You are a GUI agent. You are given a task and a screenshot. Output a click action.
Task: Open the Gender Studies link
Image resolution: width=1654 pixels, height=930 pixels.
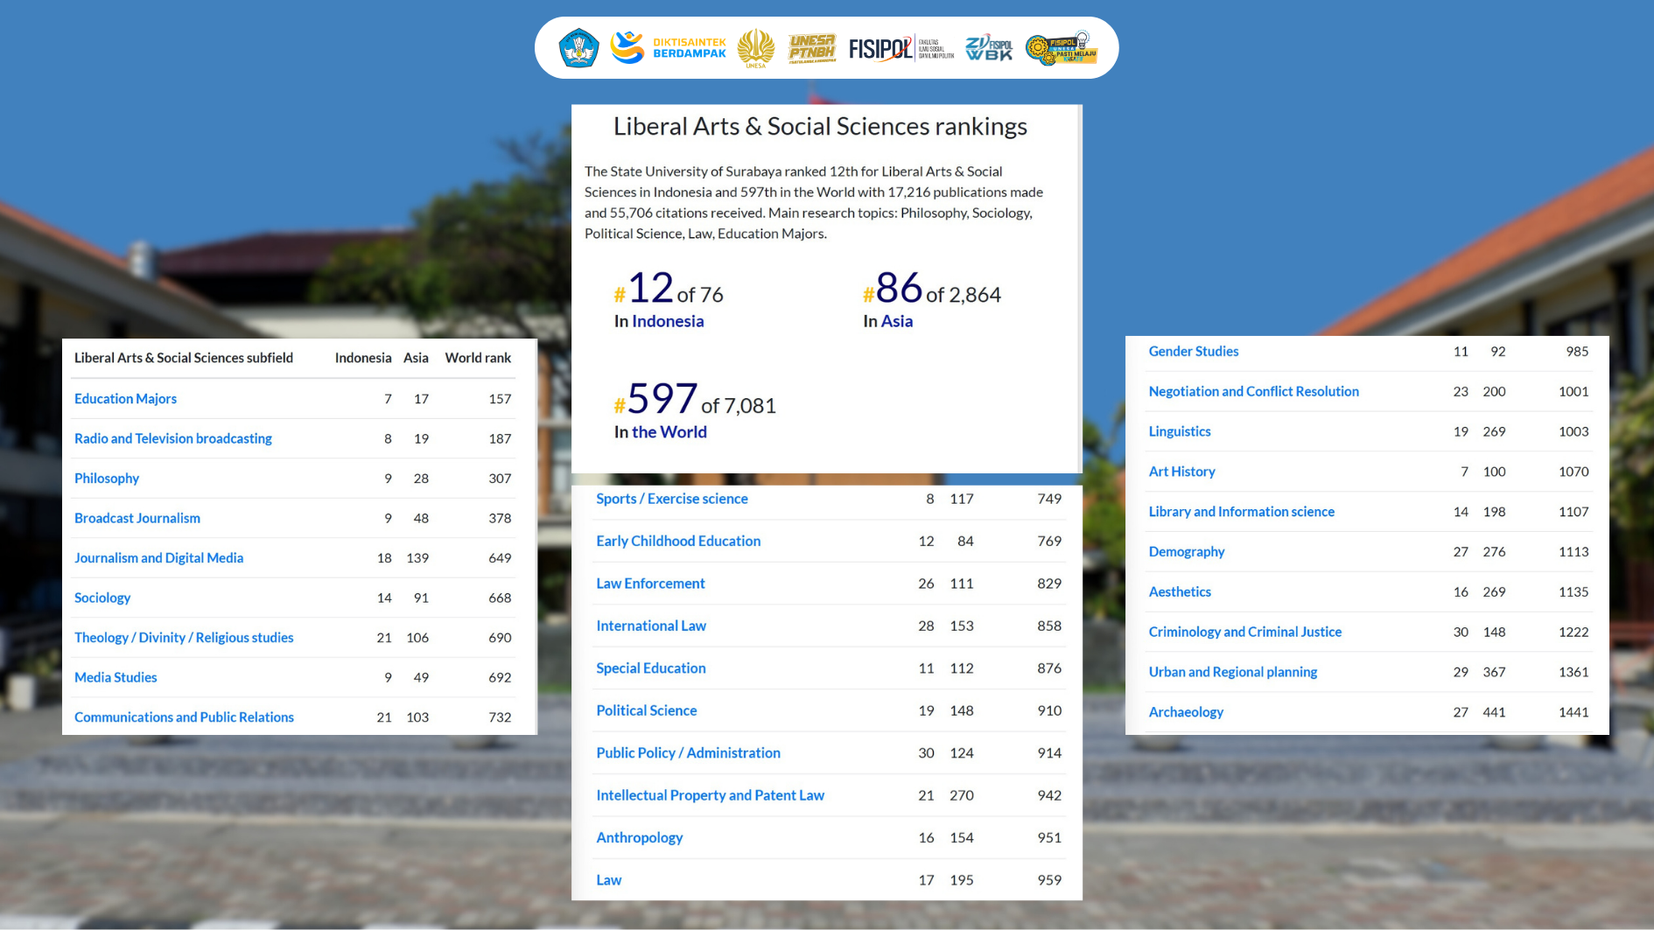1193,352
